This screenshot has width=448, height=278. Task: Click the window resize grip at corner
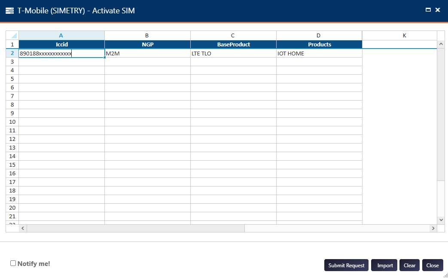click(446, 276)
